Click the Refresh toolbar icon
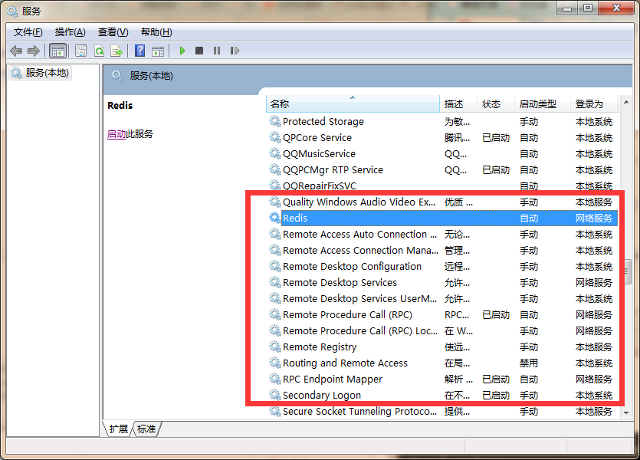The width and height of the screenshot is (640, 460). (99, 51)
